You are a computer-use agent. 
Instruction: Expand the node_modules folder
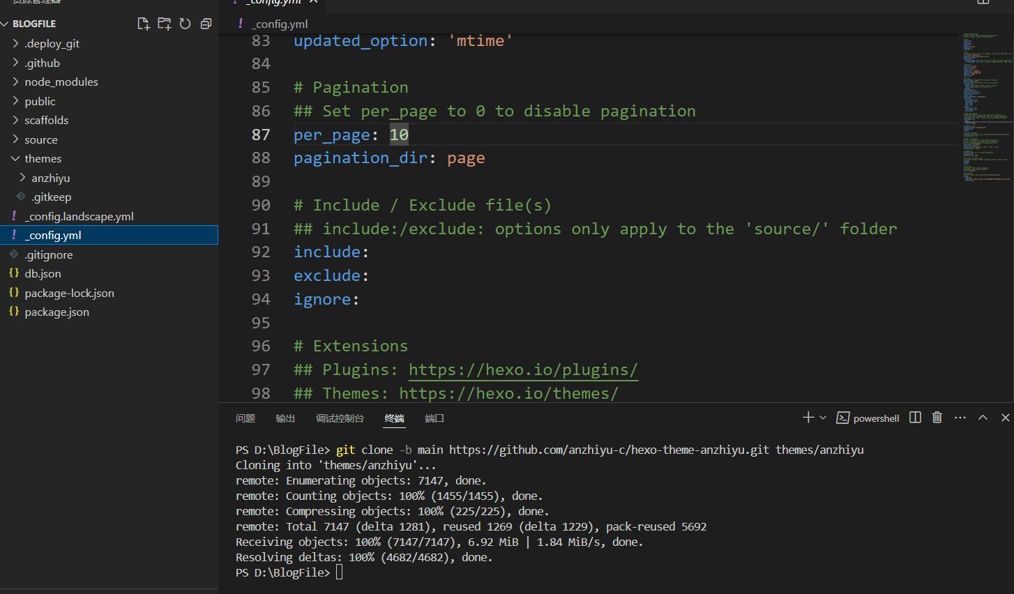click(61, 82)
